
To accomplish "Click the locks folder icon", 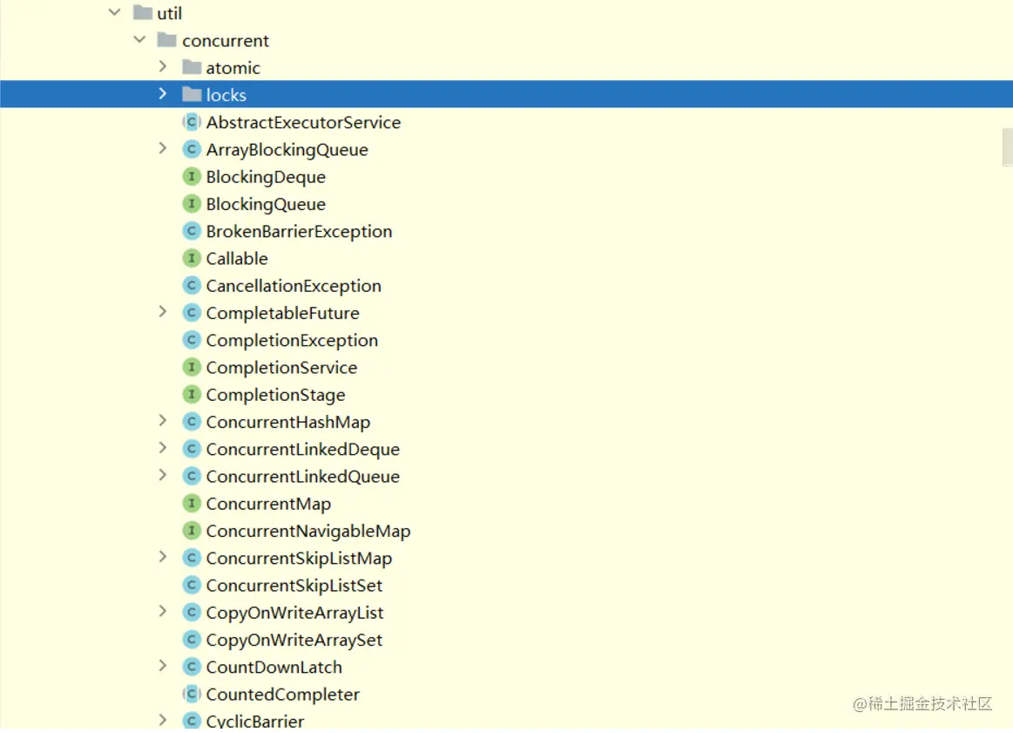I will [x=192, y=94].
